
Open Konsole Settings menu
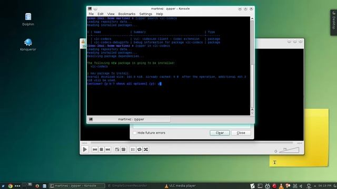point(146,14)
